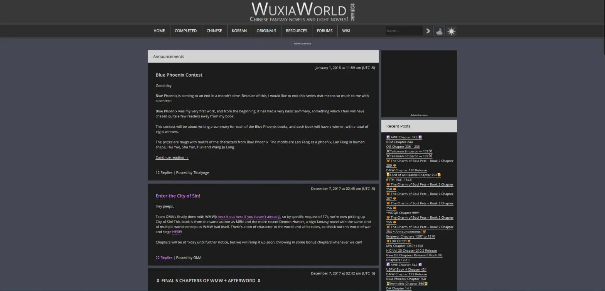Click the sidebar advertisement box
The height and width of the screenshot is (291, 605).
pos(419,84)
